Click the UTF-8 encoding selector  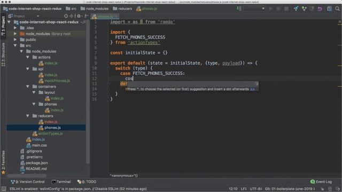pyautogui.click(x=256, y=189)
